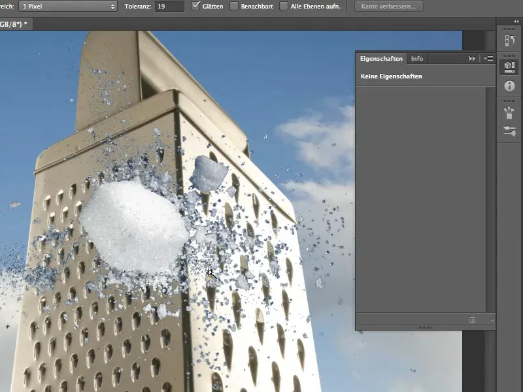
Task: Open the Info panel icon in dock
Action: pyautogui.click(x=509, y=86)
